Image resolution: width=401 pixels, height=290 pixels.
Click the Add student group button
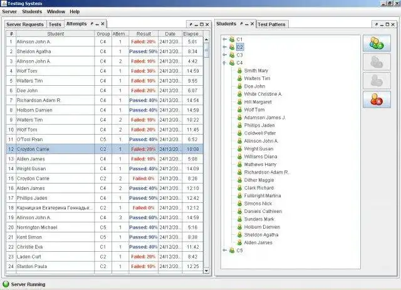377,43
